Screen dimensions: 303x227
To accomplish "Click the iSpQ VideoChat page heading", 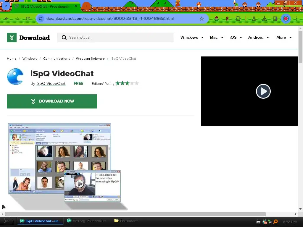I will (62, 74).
